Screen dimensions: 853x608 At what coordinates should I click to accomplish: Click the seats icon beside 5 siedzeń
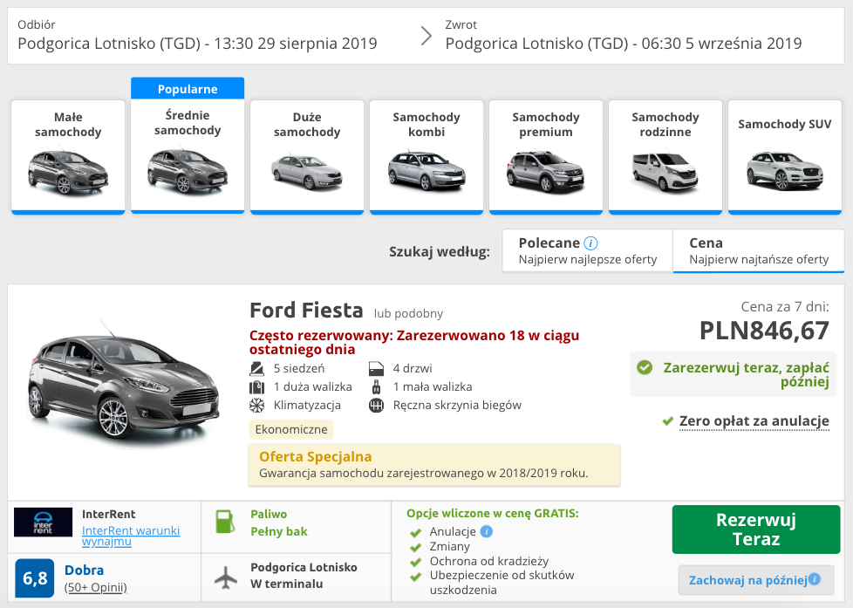click(256, 367)
